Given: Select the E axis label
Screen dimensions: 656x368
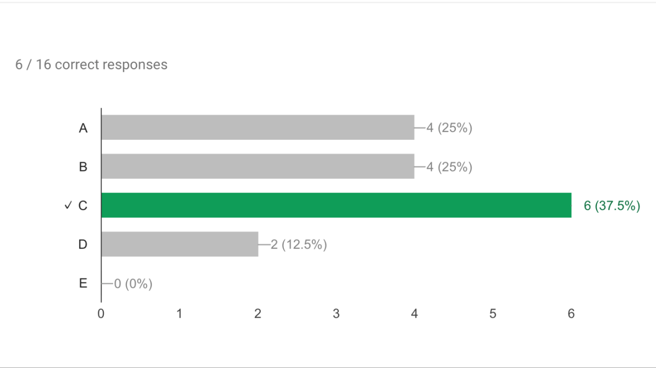Looking at the screenshot, I should [83, 283].
